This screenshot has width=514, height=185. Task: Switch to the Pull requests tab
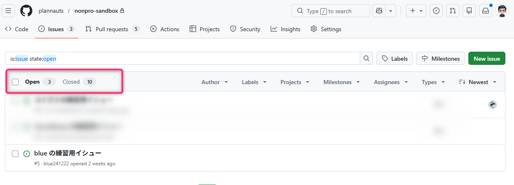tap(112, 29)
